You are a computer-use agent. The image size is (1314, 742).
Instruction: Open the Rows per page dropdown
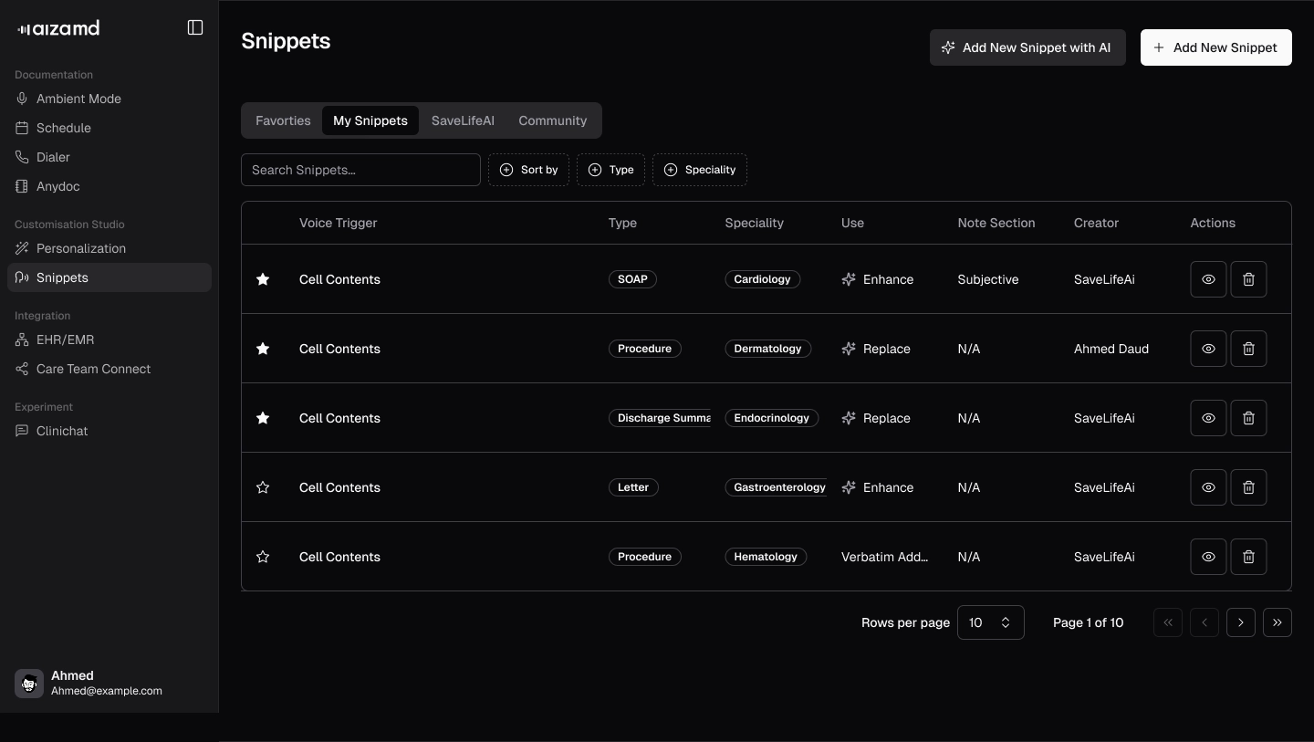point(991,622)
